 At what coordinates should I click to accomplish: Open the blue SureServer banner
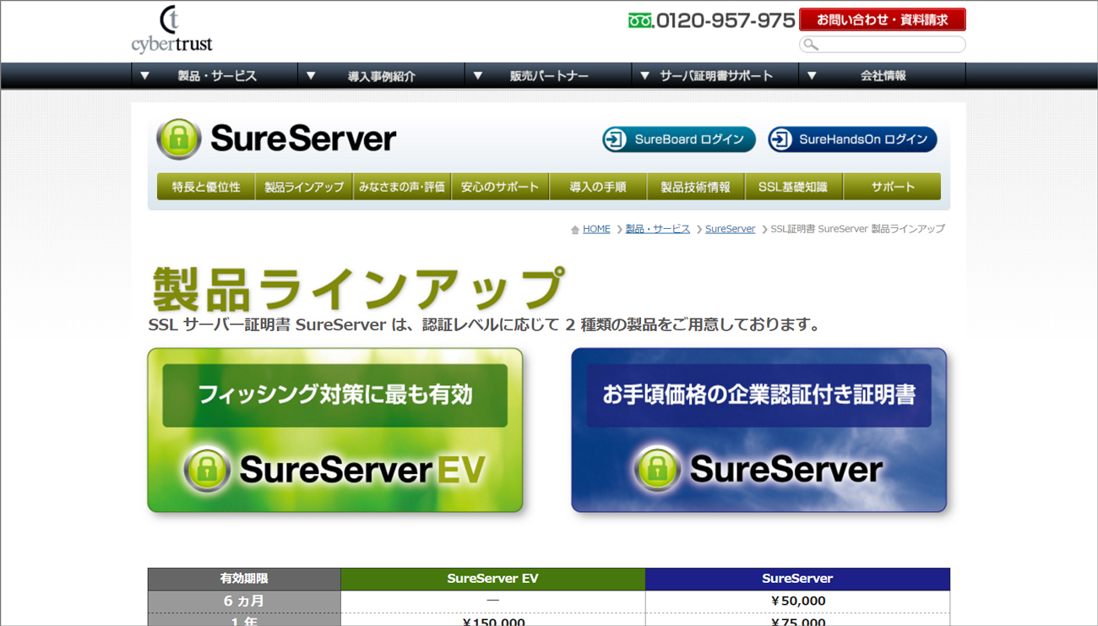[759, 430]
